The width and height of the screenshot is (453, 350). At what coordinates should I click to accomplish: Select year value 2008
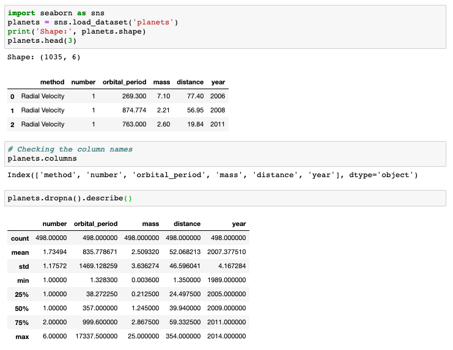click(x=218, y=110)
